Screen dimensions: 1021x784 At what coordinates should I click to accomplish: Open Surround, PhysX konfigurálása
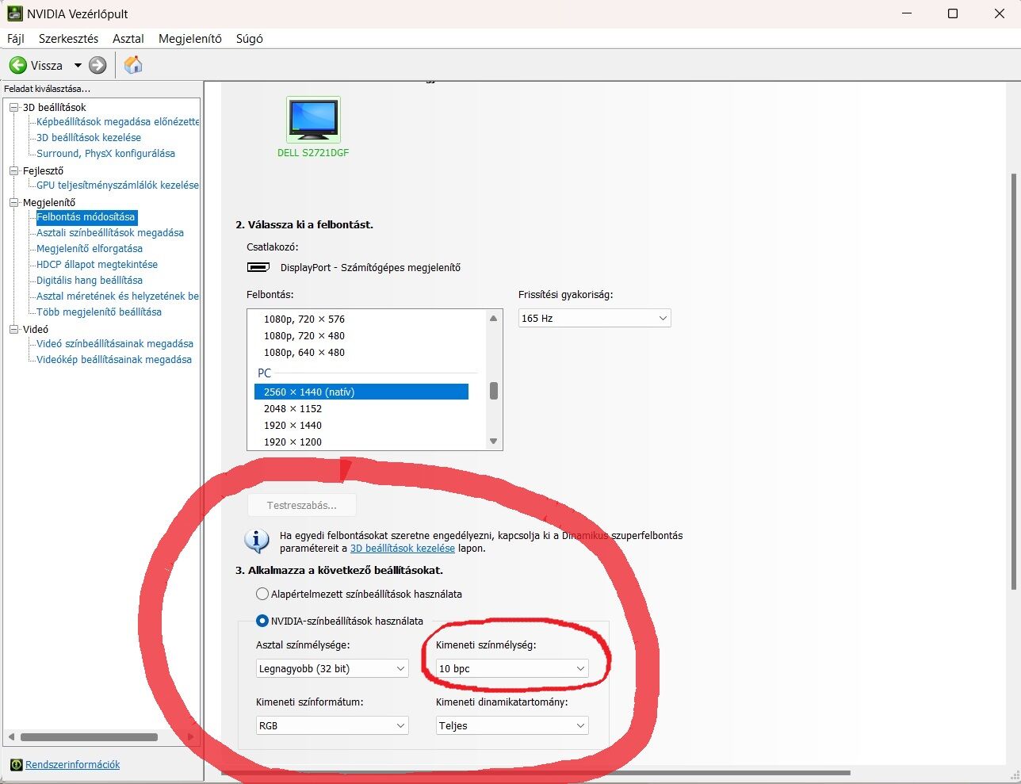tap(105, 153)
